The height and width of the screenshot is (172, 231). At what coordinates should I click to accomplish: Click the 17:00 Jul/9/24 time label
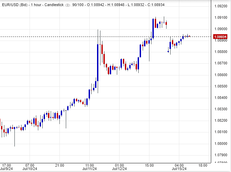(x=6, y=167)
